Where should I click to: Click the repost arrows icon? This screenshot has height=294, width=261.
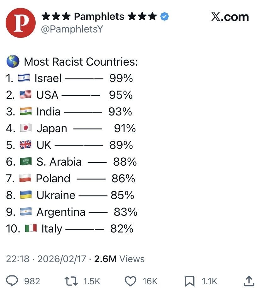[71, 281]
